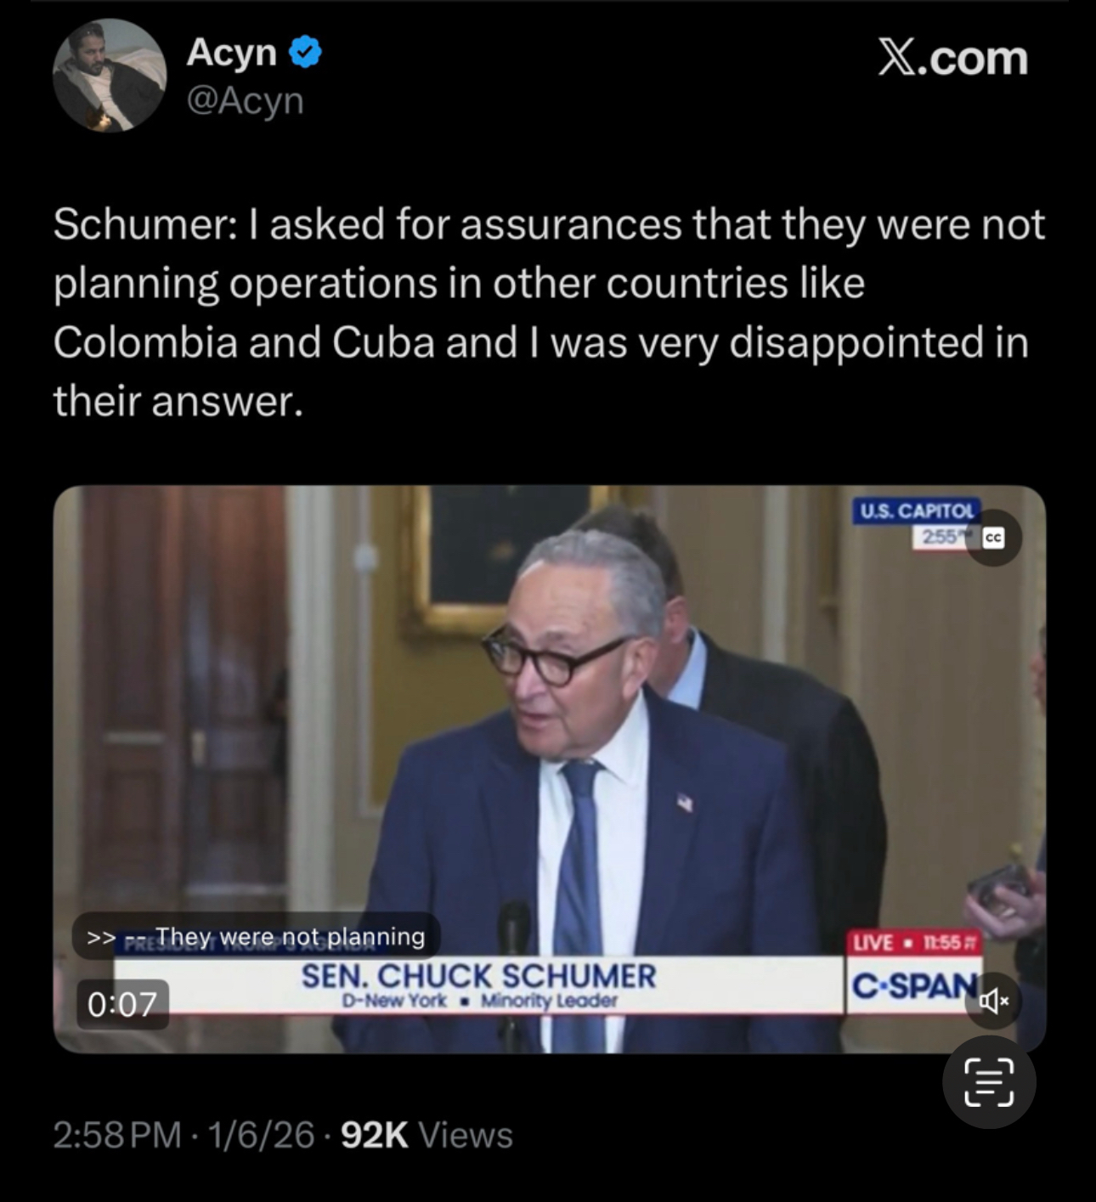The height and width of the screenshot is (1202, 1096).
Task: Play the Schumer video clip
Action: [549, 769]
